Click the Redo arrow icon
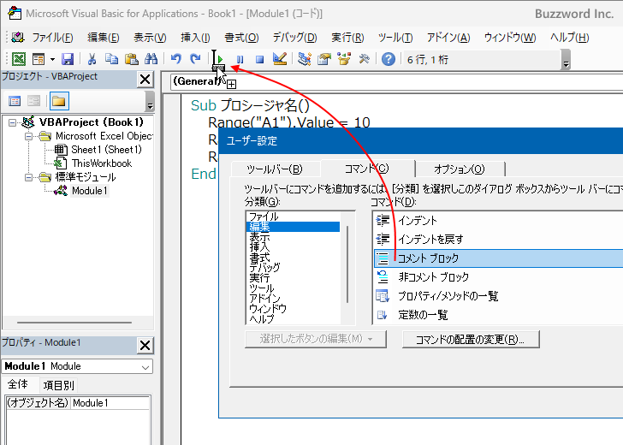 tap(195, 59)
